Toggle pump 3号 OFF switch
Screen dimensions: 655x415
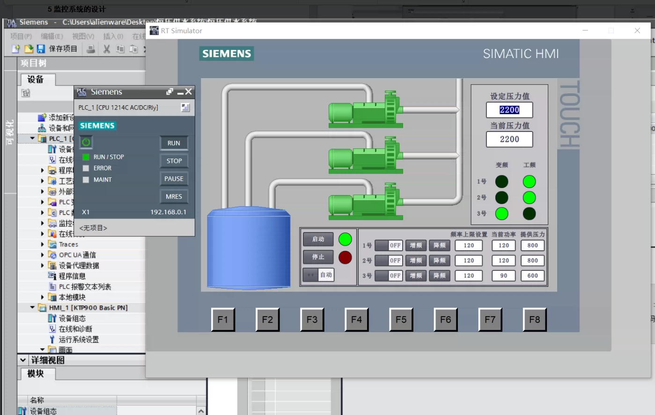pos(388,276)
